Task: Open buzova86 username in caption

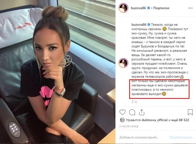Action: coord(139,25)
